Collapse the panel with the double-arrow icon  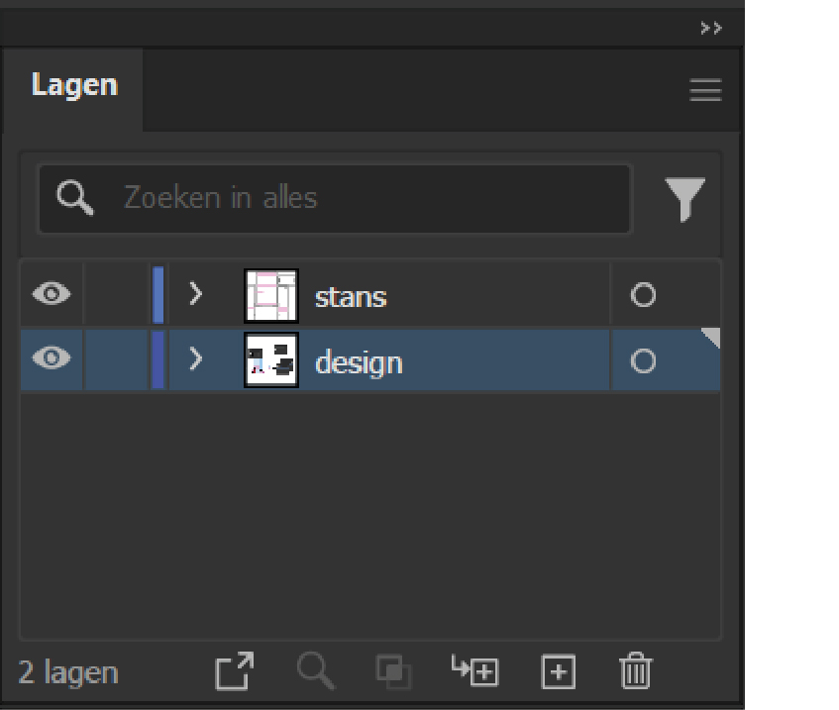(711, 28)
